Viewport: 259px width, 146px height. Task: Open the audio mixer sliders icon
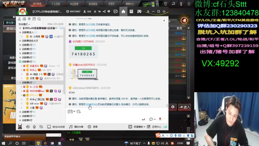41,127
